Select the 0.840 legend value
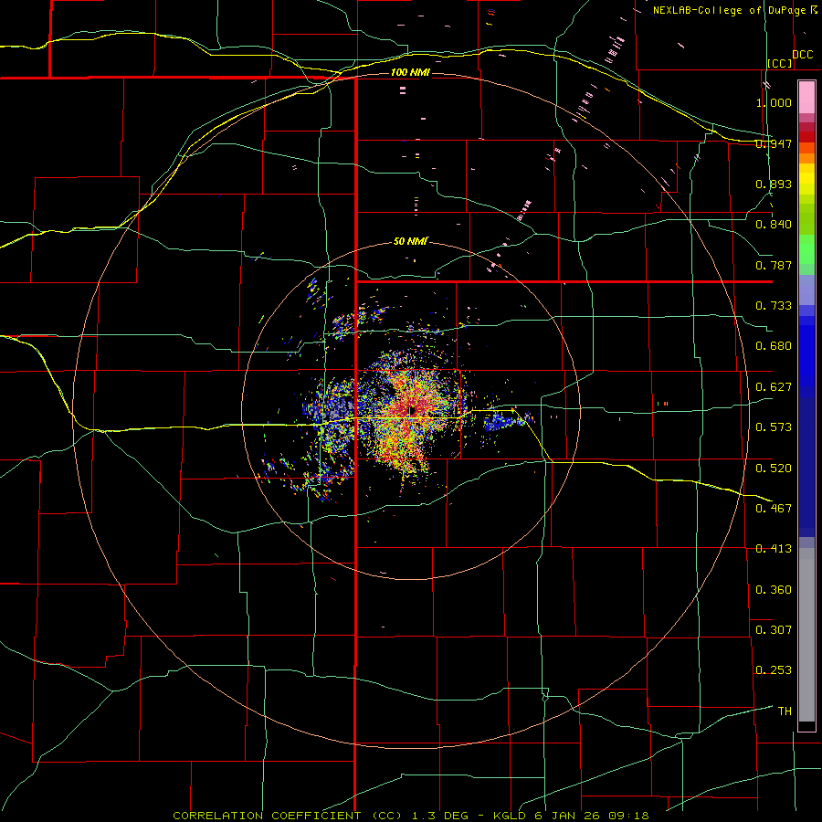The width and height of the screenshot is (822, 822). pos(774,225)
